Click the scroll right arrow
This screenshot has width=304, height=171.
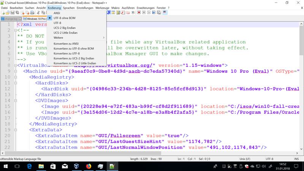coord(297,153)
